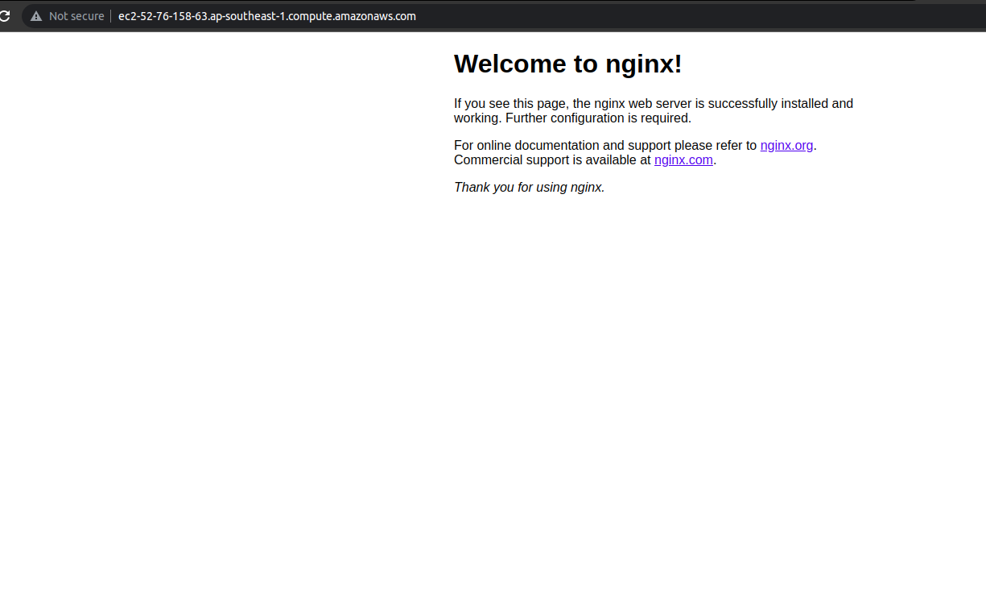This screenshot has width=986, height=600.
Task: Click the "Welcome to nginx!" heading
Action: pos(568,64)
